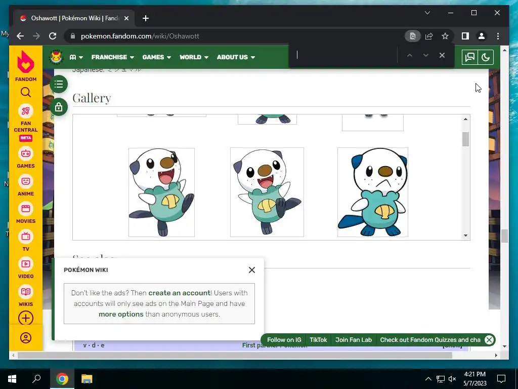Start a new wiki with the plus icon
The width and height of the screenshot is (518, 389).
coord(26,318)
